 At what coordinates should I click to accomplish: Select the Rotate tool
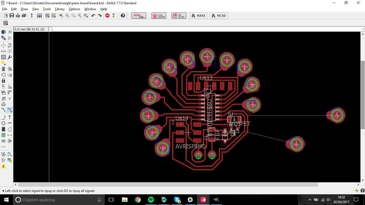tap(10, 51)
